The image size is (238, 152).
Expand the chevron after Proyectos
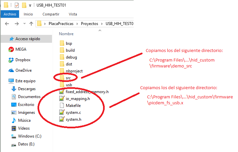[102, 24]
